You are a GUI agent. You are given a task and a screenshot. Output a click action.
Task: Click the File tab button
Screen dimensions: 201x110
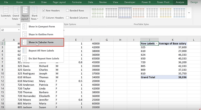[6, 2]
